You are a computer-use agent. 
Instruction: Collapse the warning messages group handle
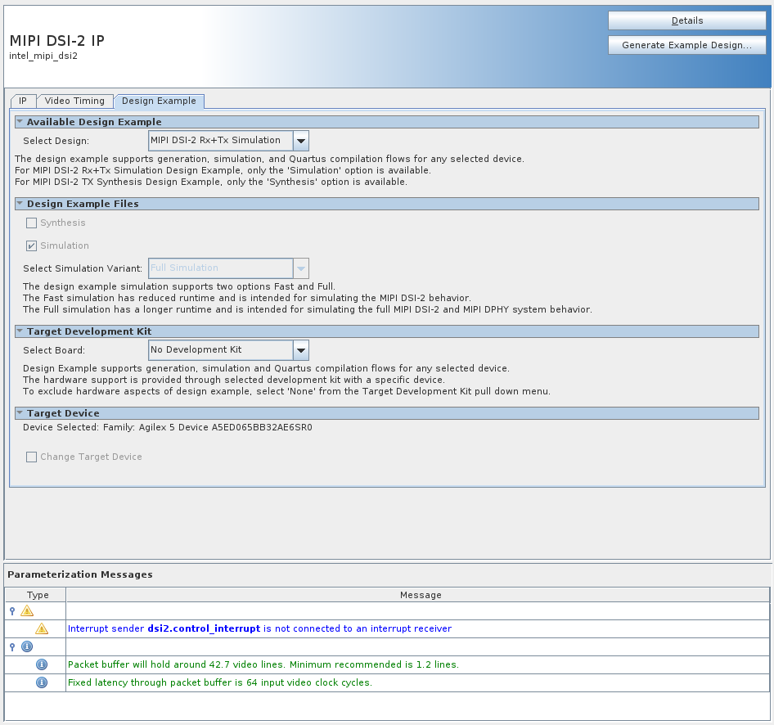tap(12, 611)
